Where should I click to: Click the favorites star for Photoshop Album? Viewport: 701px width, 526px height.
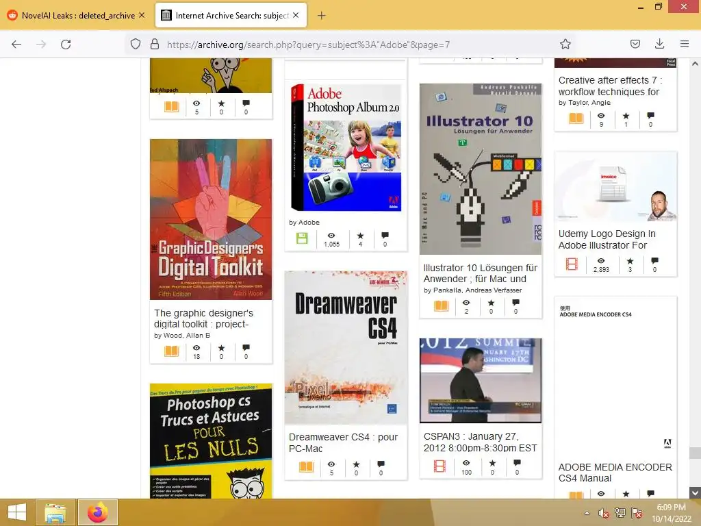click(x=360, y=236)
